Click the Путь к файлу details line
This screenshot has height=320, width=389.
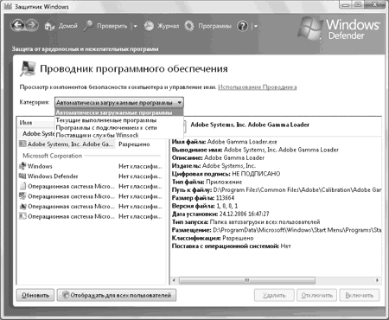[277, 189]
